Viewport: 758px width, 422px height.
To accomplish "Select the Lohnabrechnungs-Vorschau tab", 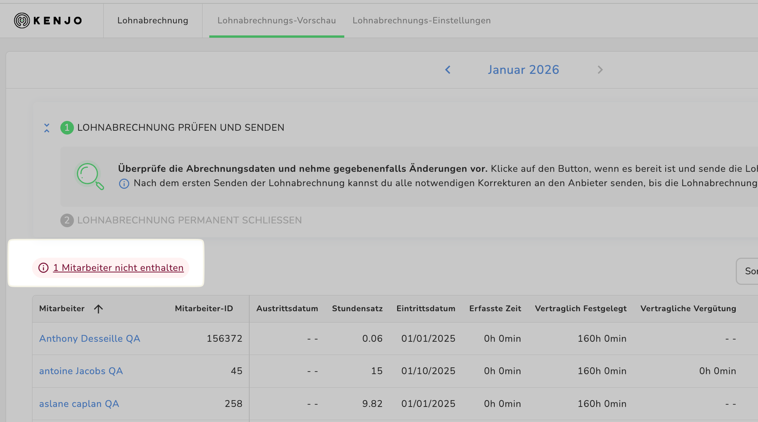I will pos(276,20).
